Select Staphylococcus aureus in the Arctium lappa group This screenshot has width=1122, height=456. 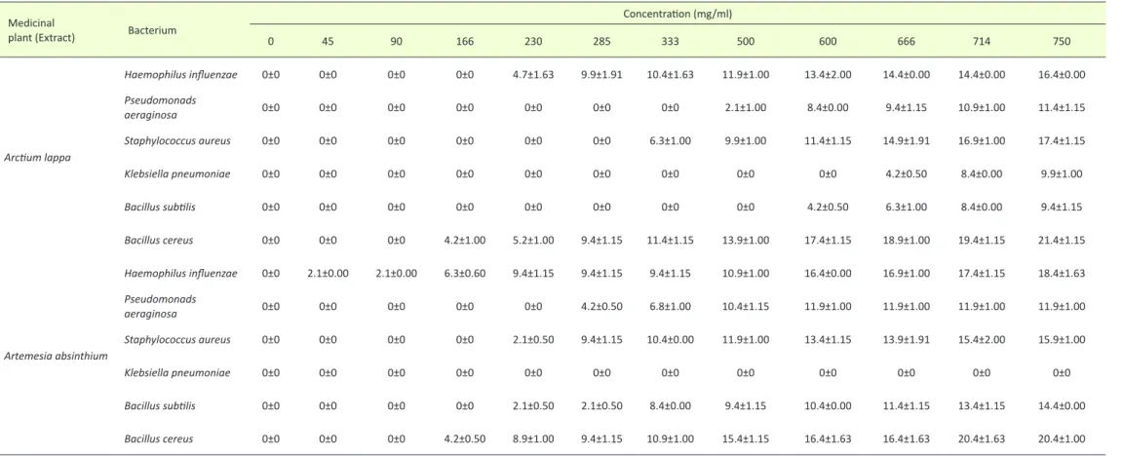(x=177, y=141)
